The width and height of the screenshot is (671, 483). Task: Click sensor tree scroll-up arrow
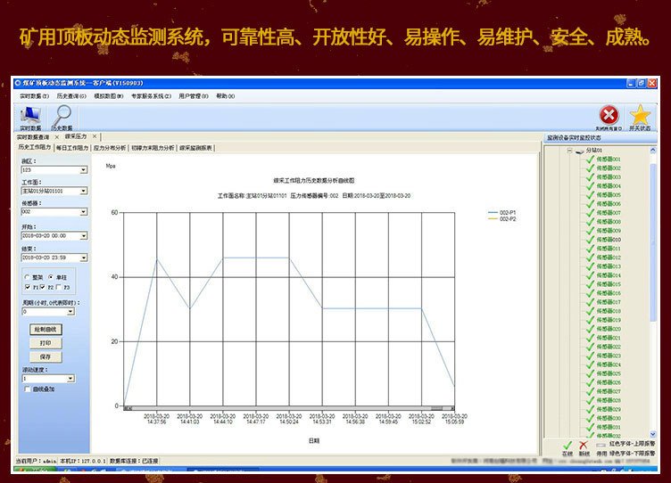coord(653,150)
